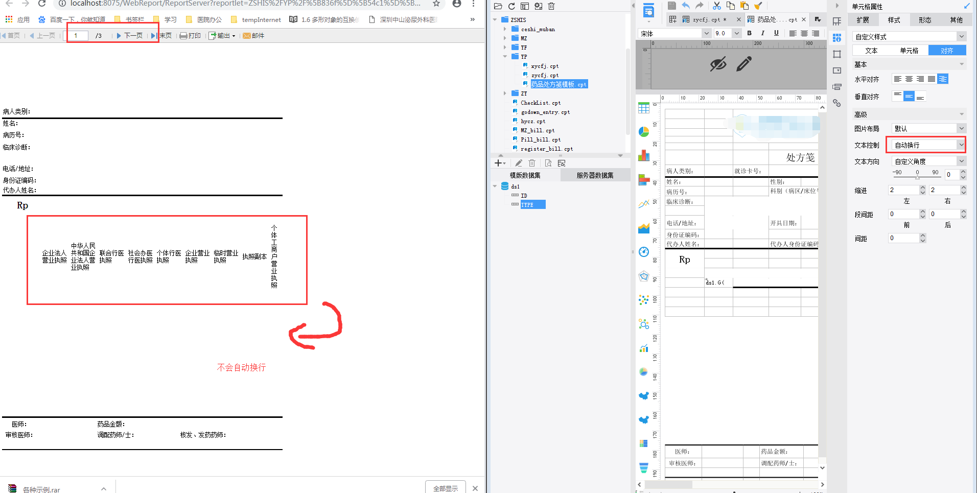Screen dimensions: 977x493
Task: Toggle Italic formatting
Action: tap(763, 33)
